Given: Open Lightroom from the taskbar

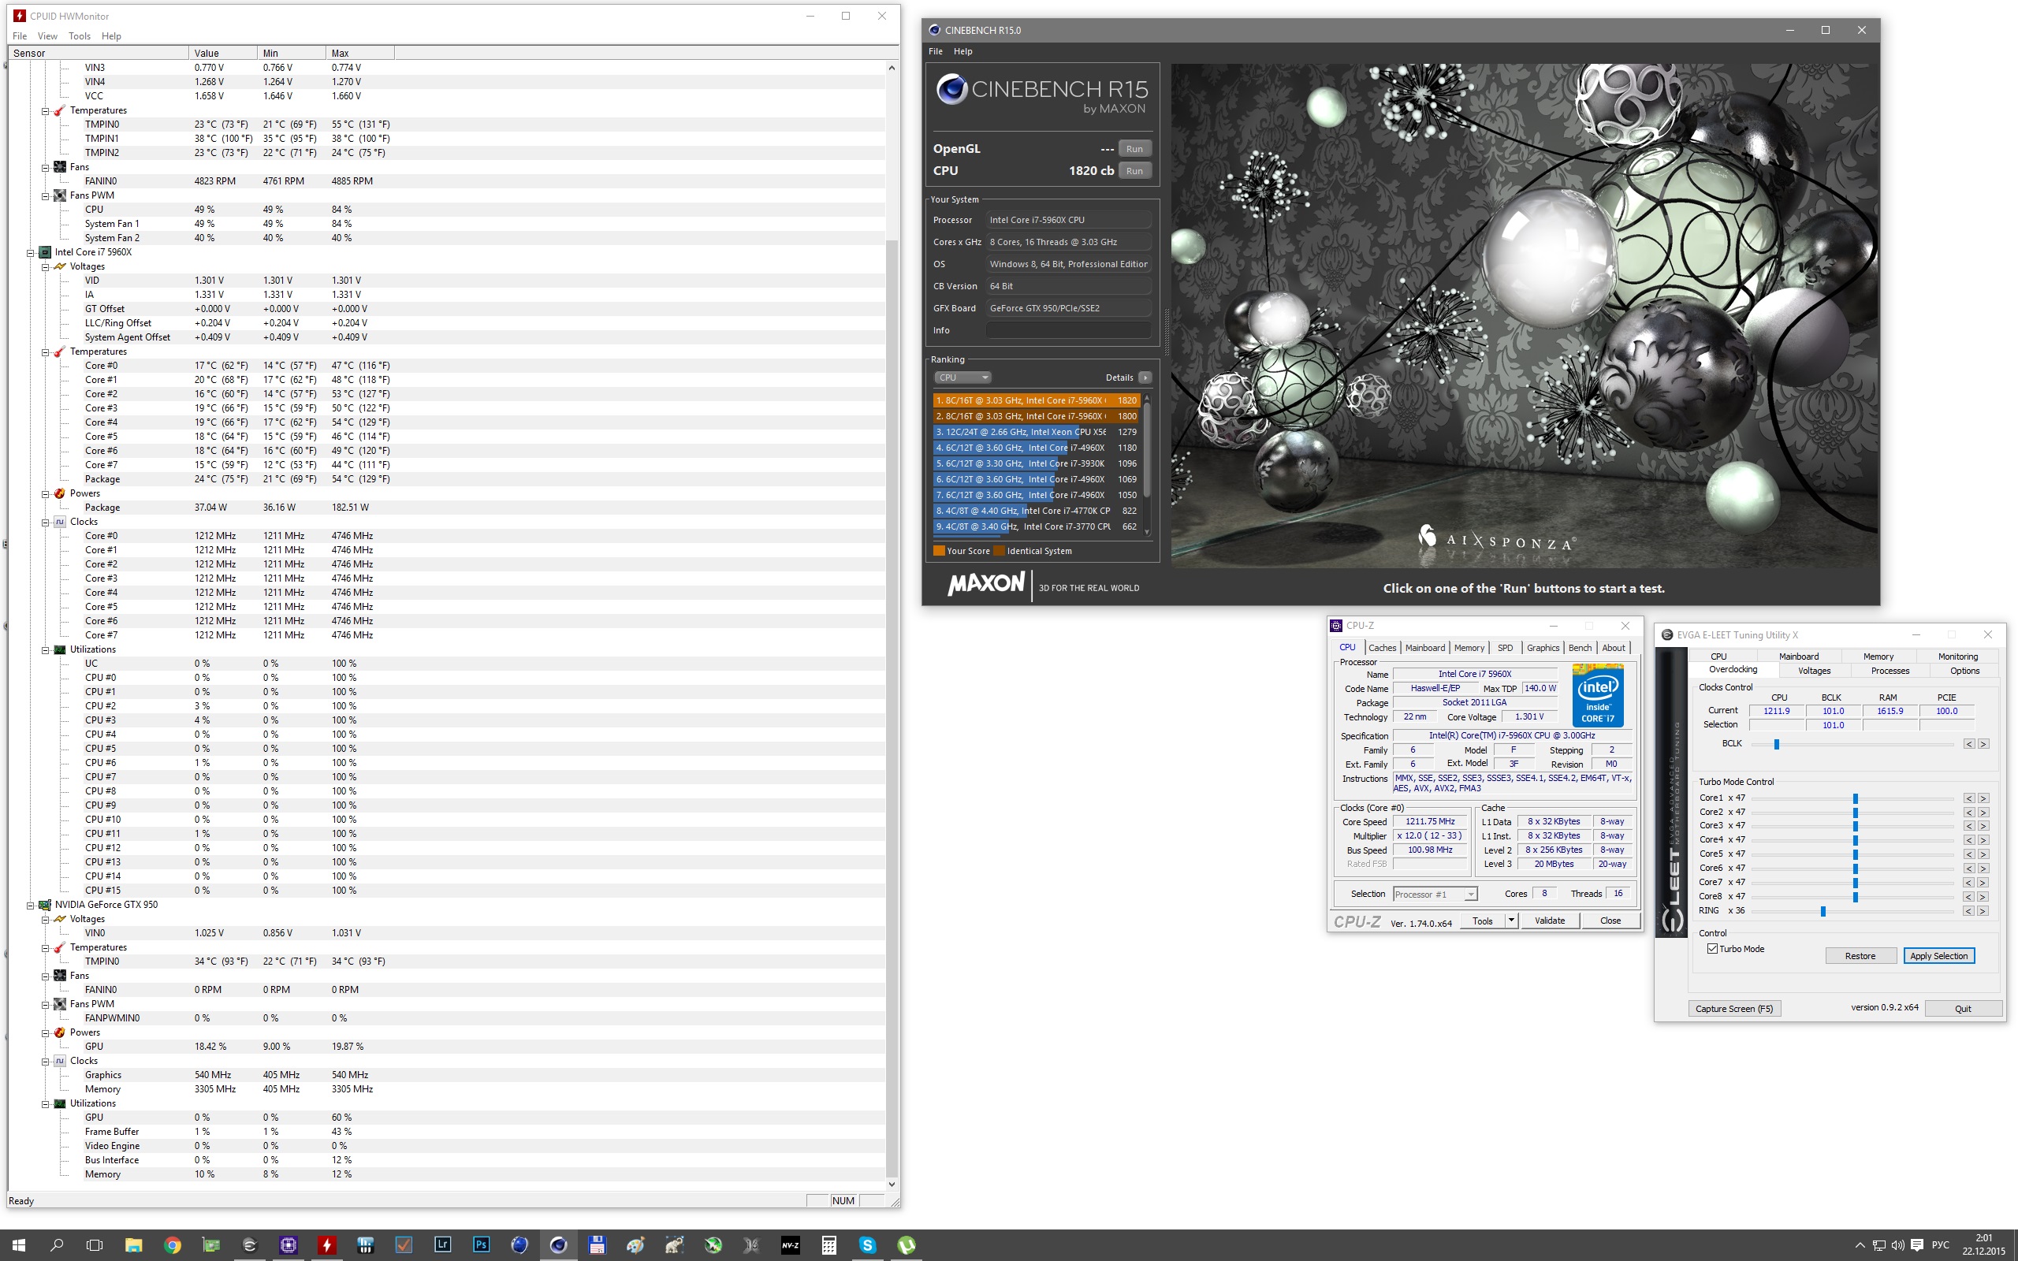Looking at the screenshot, I should click(443, 1245).
